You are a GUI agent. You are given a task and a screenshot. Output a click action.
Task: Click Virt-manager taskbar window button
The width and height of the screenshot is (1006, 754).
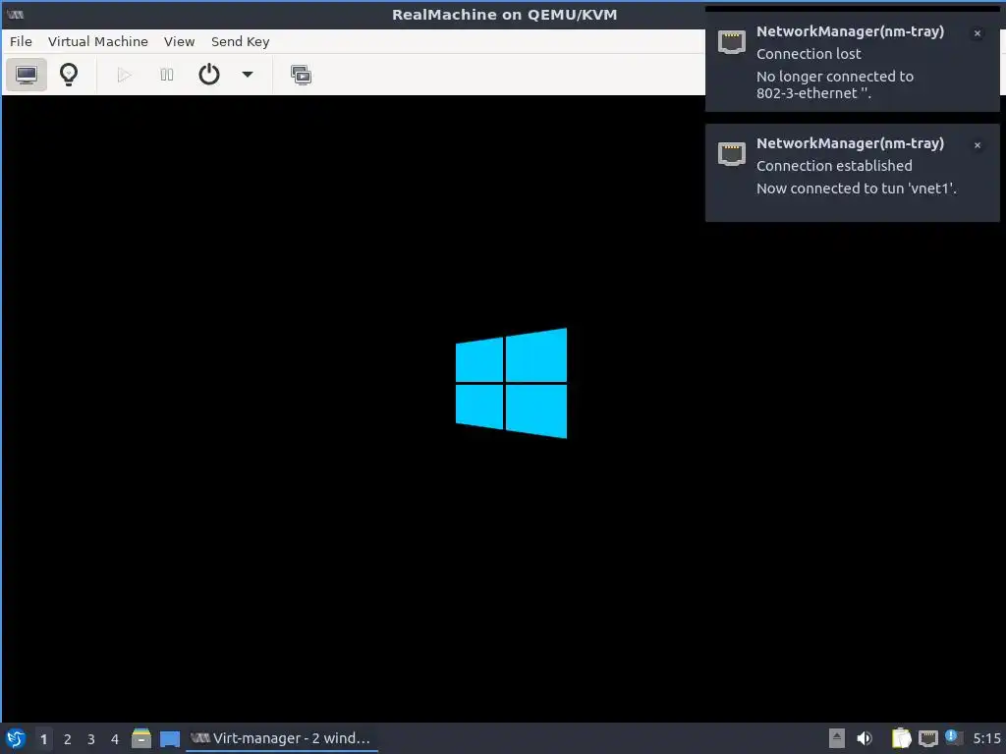[282, 738]
